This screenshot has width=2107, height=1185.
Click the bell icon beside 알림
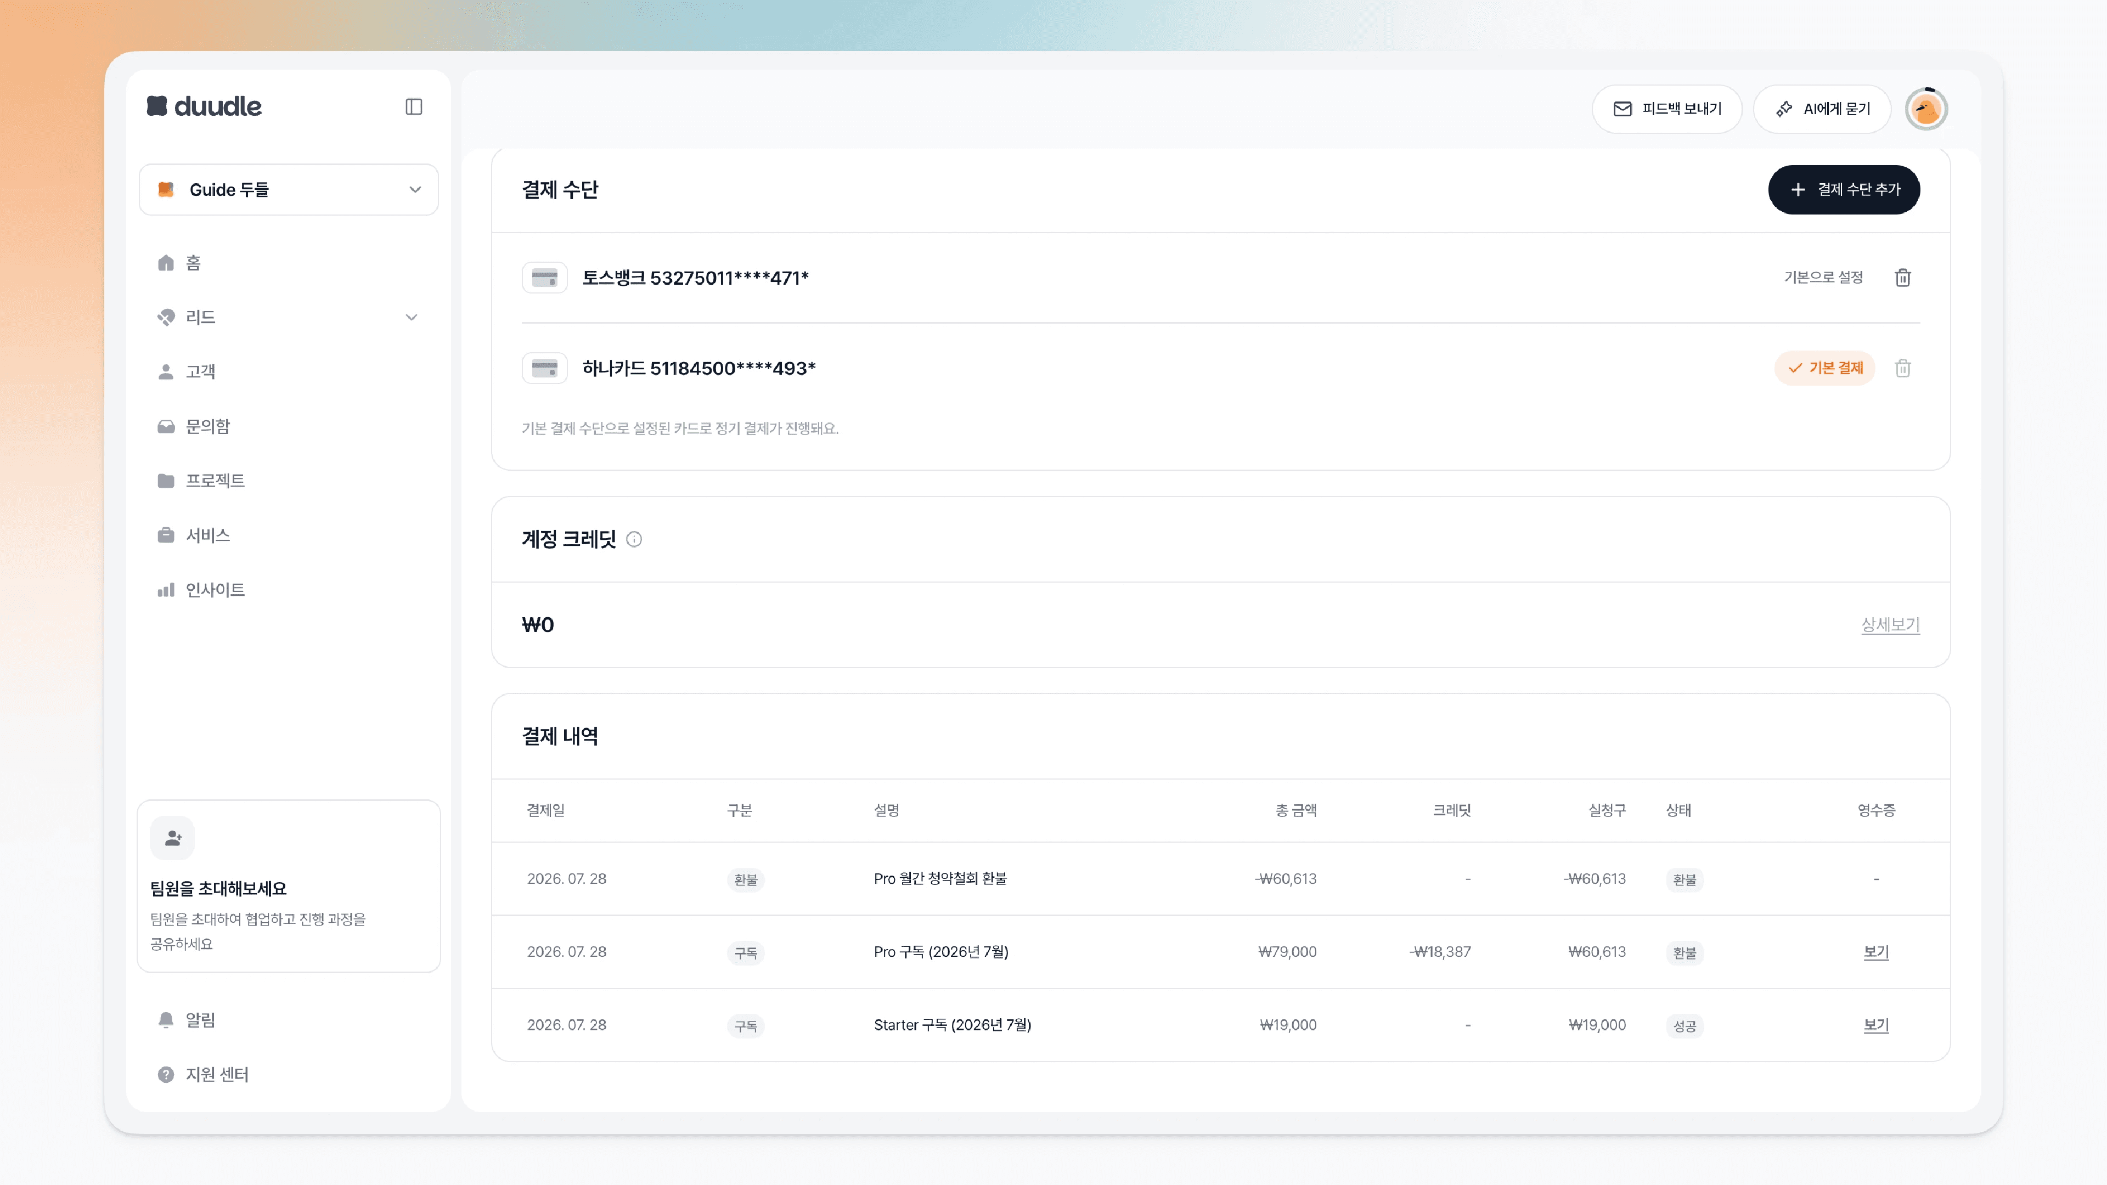tap(166, 1020)
